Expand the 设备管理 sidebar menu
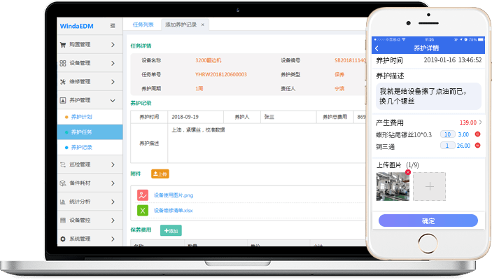Screen dimensions: 492x280 (113, 63)
